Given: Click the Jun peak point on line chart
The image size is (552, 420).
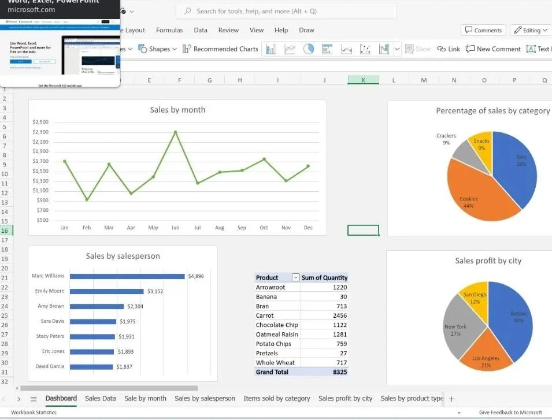Looking at the screenshot, I should point(175,132).
